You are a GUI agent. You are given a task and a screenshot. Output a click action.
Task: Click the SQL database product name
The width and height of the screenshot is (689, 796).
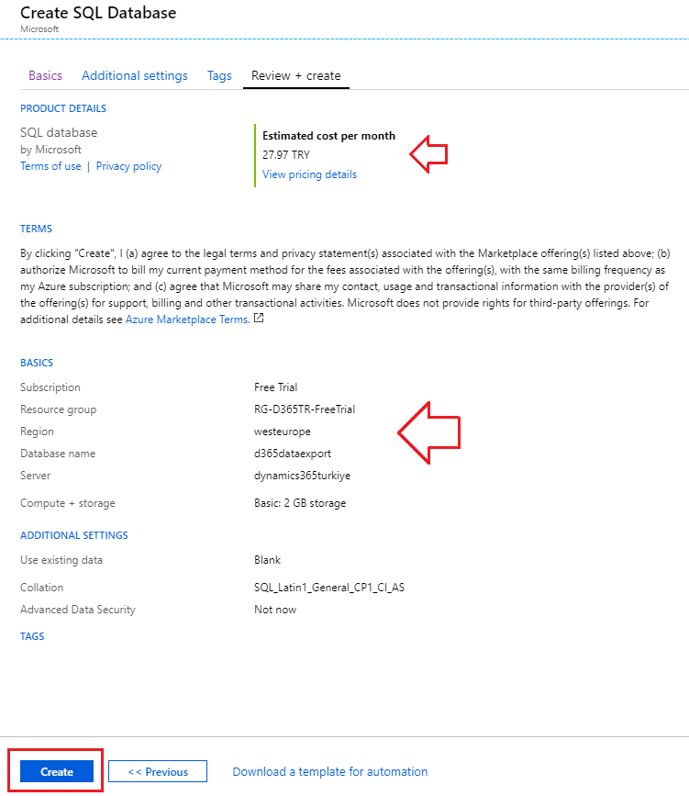click(x=59, y=132)
